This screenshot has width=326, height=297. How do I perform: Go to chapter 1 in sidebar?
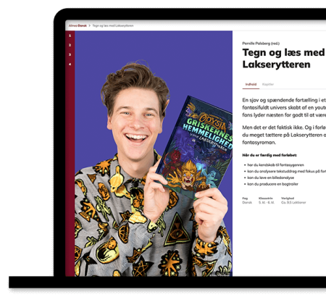pos(70,35)
